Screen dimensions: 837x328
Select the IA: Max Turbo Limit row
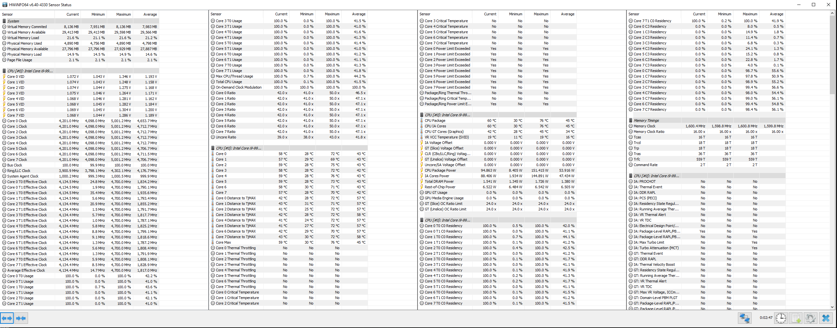[x=706, y=242]
